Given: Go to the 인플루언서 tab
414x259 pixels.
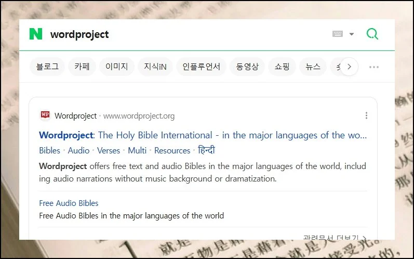Looking at the screenshot, I should 201,67.
